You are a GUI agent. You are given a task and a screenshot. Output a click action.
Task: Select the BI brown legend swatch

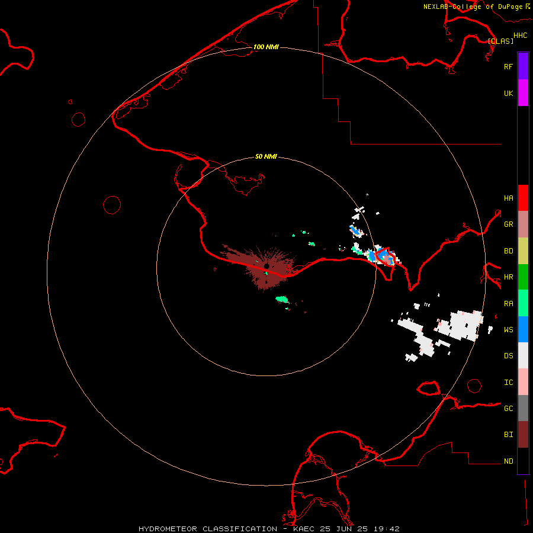tap(523, 435)
